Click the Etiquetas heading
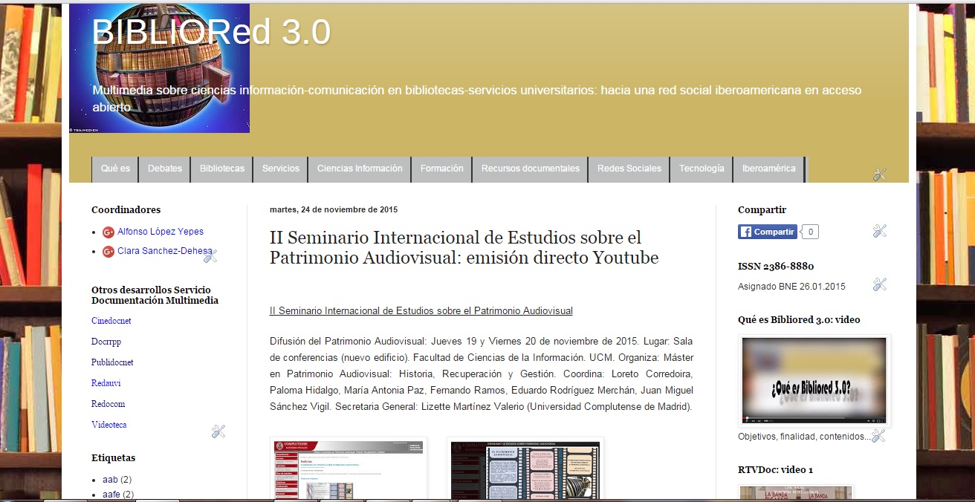Image resolution: width=975 pixels, height=502 pixels. (x=114, y=457)
